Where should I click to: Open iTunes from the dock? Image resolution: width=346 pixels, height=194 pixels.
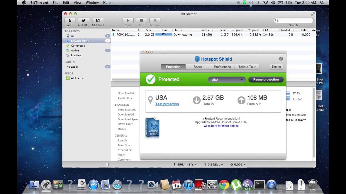[x=188, y=185]
